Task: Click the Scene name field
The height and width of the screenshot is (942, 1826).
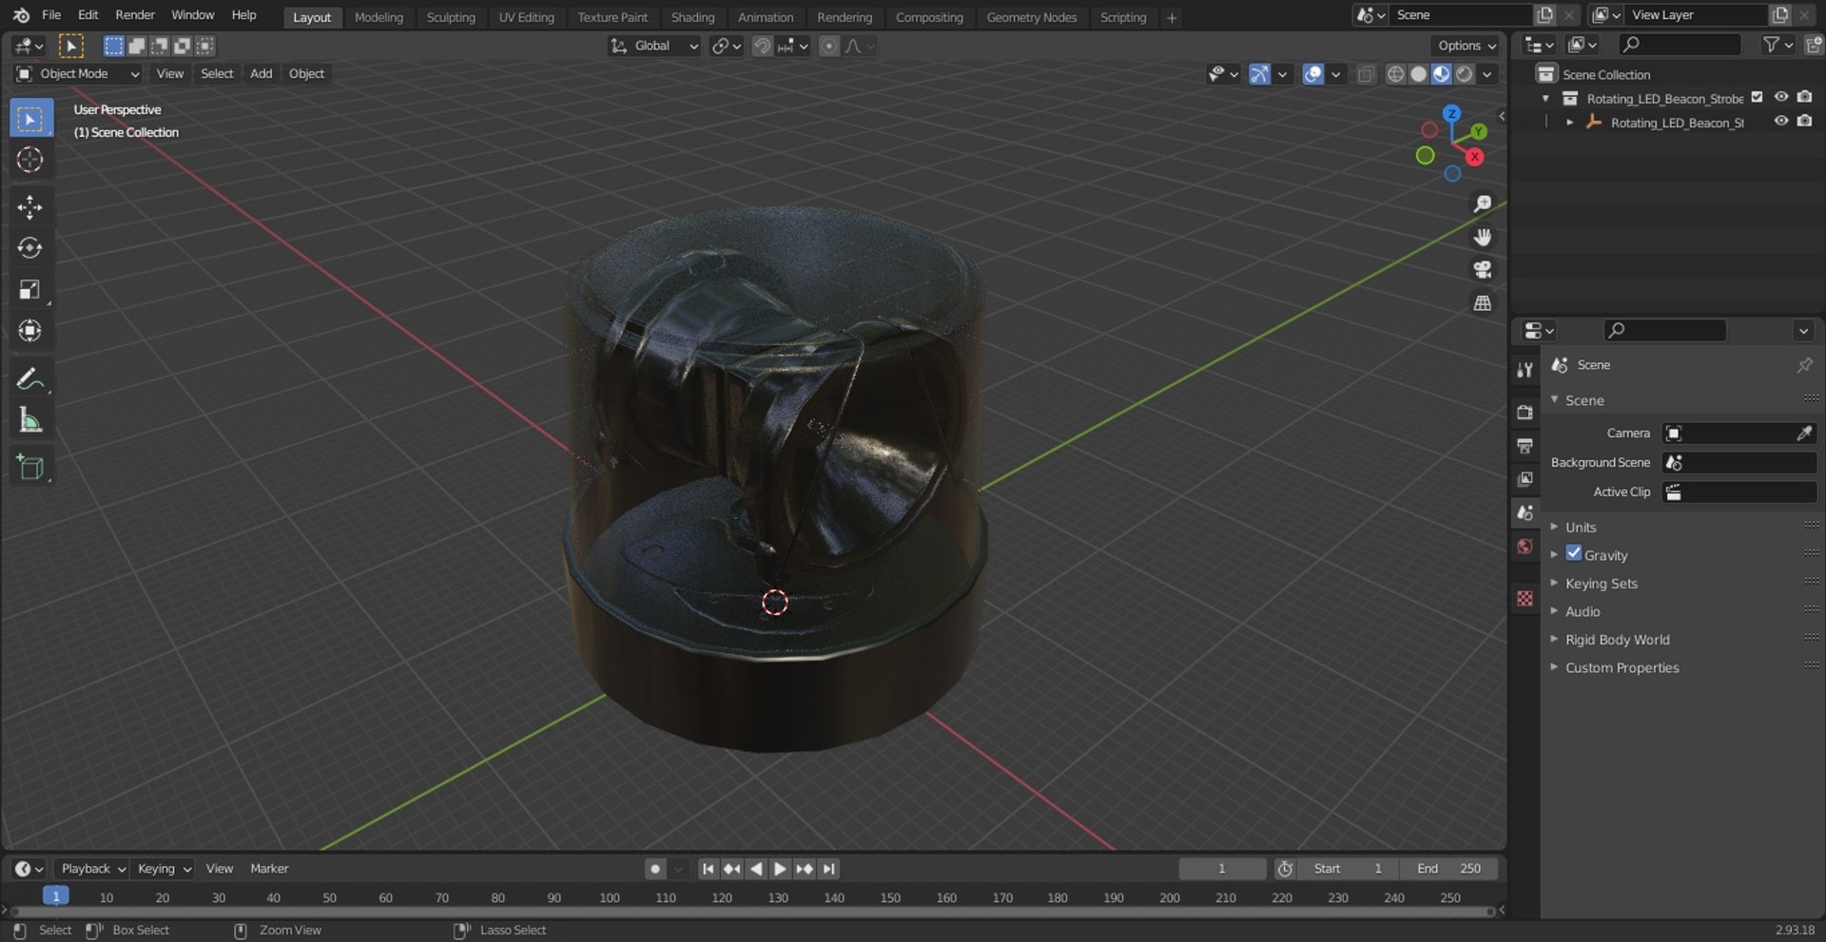Action: (x=1460, y=15)
